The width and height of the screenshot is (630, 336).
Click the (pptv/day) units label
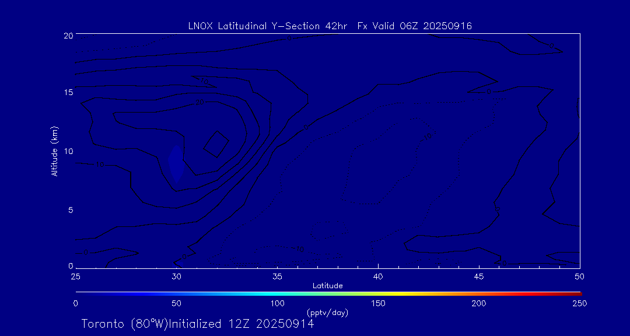[x=327, y=313]
